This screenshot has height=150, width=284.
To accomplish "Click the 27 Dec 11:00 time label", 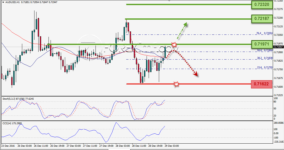I will pyautogui.click(x=90, y=146).
